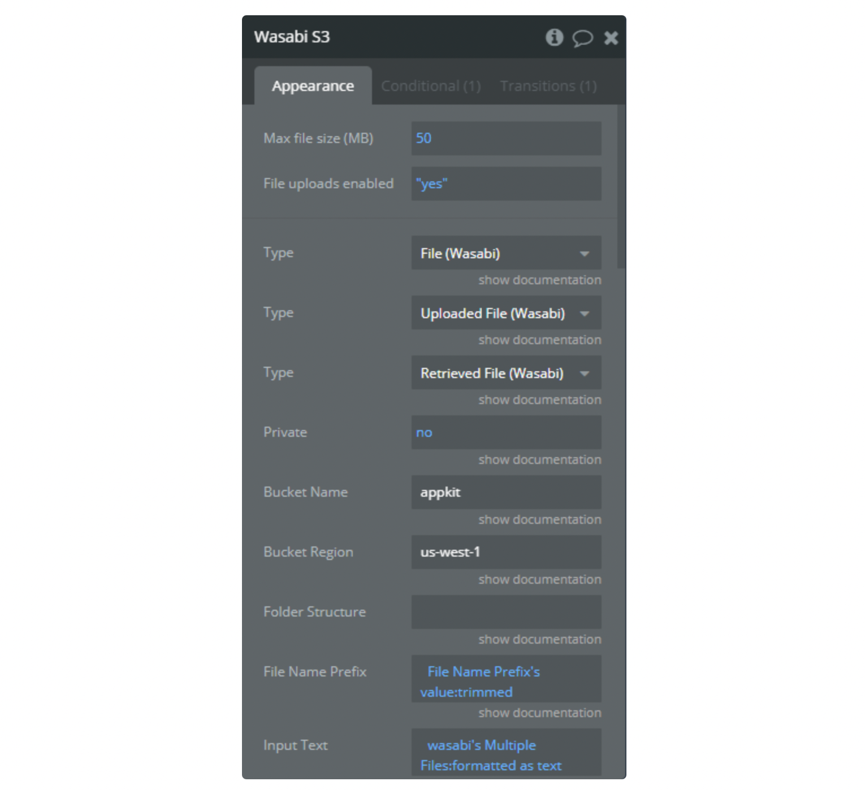Click the Bucket Region input field
The height and width of the screenshot is (790, 865).
(x=506, y=553)
